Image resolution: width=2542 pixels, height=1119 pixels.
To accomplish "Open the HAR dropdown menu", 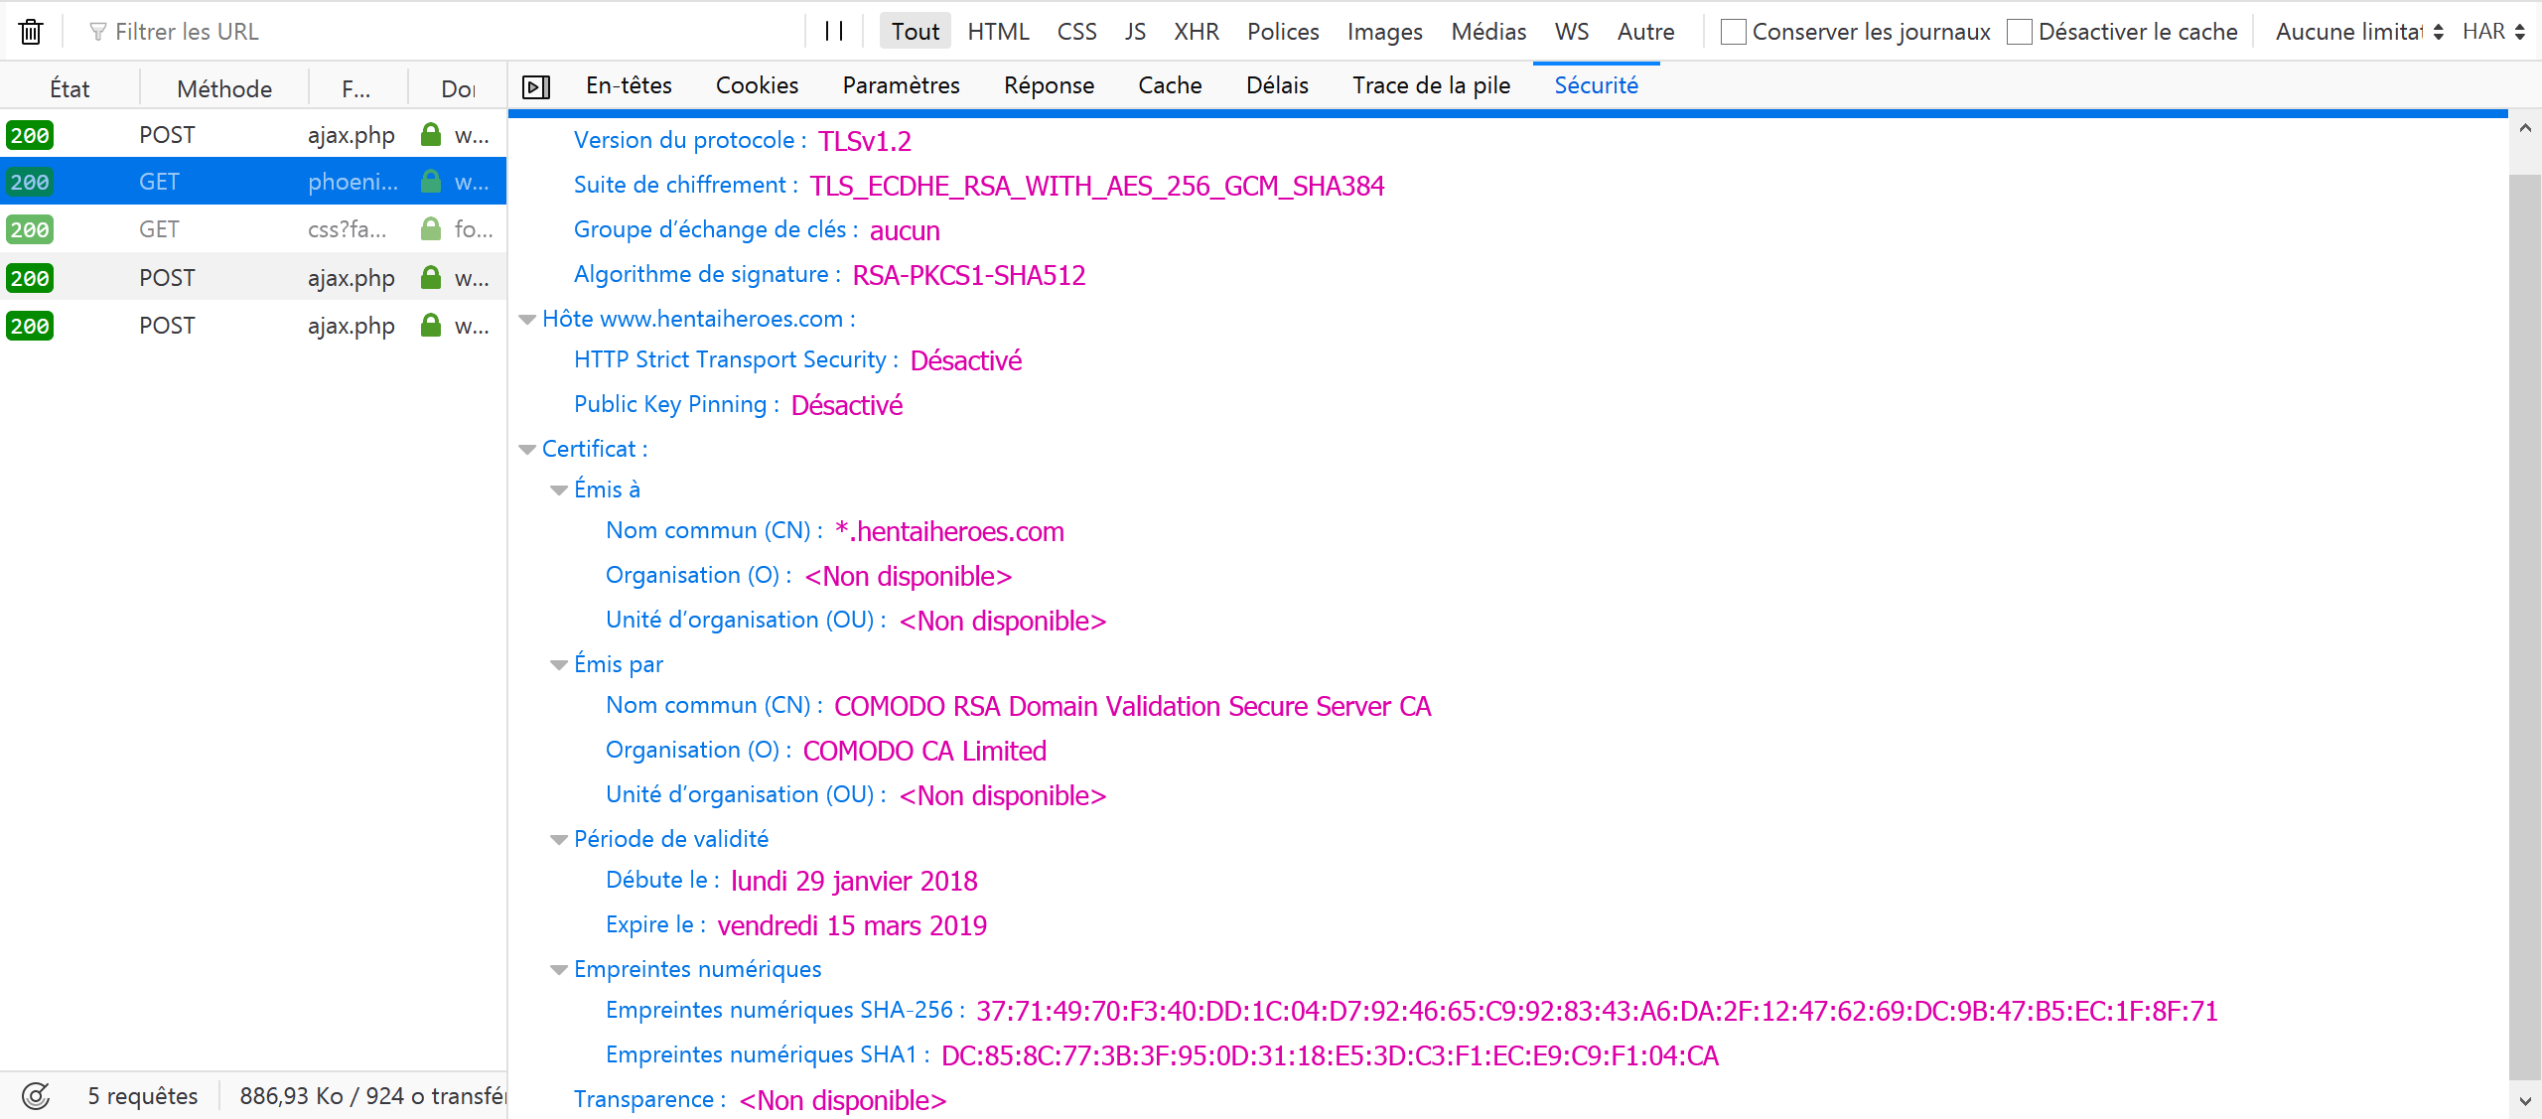I will click(2492, 32).
